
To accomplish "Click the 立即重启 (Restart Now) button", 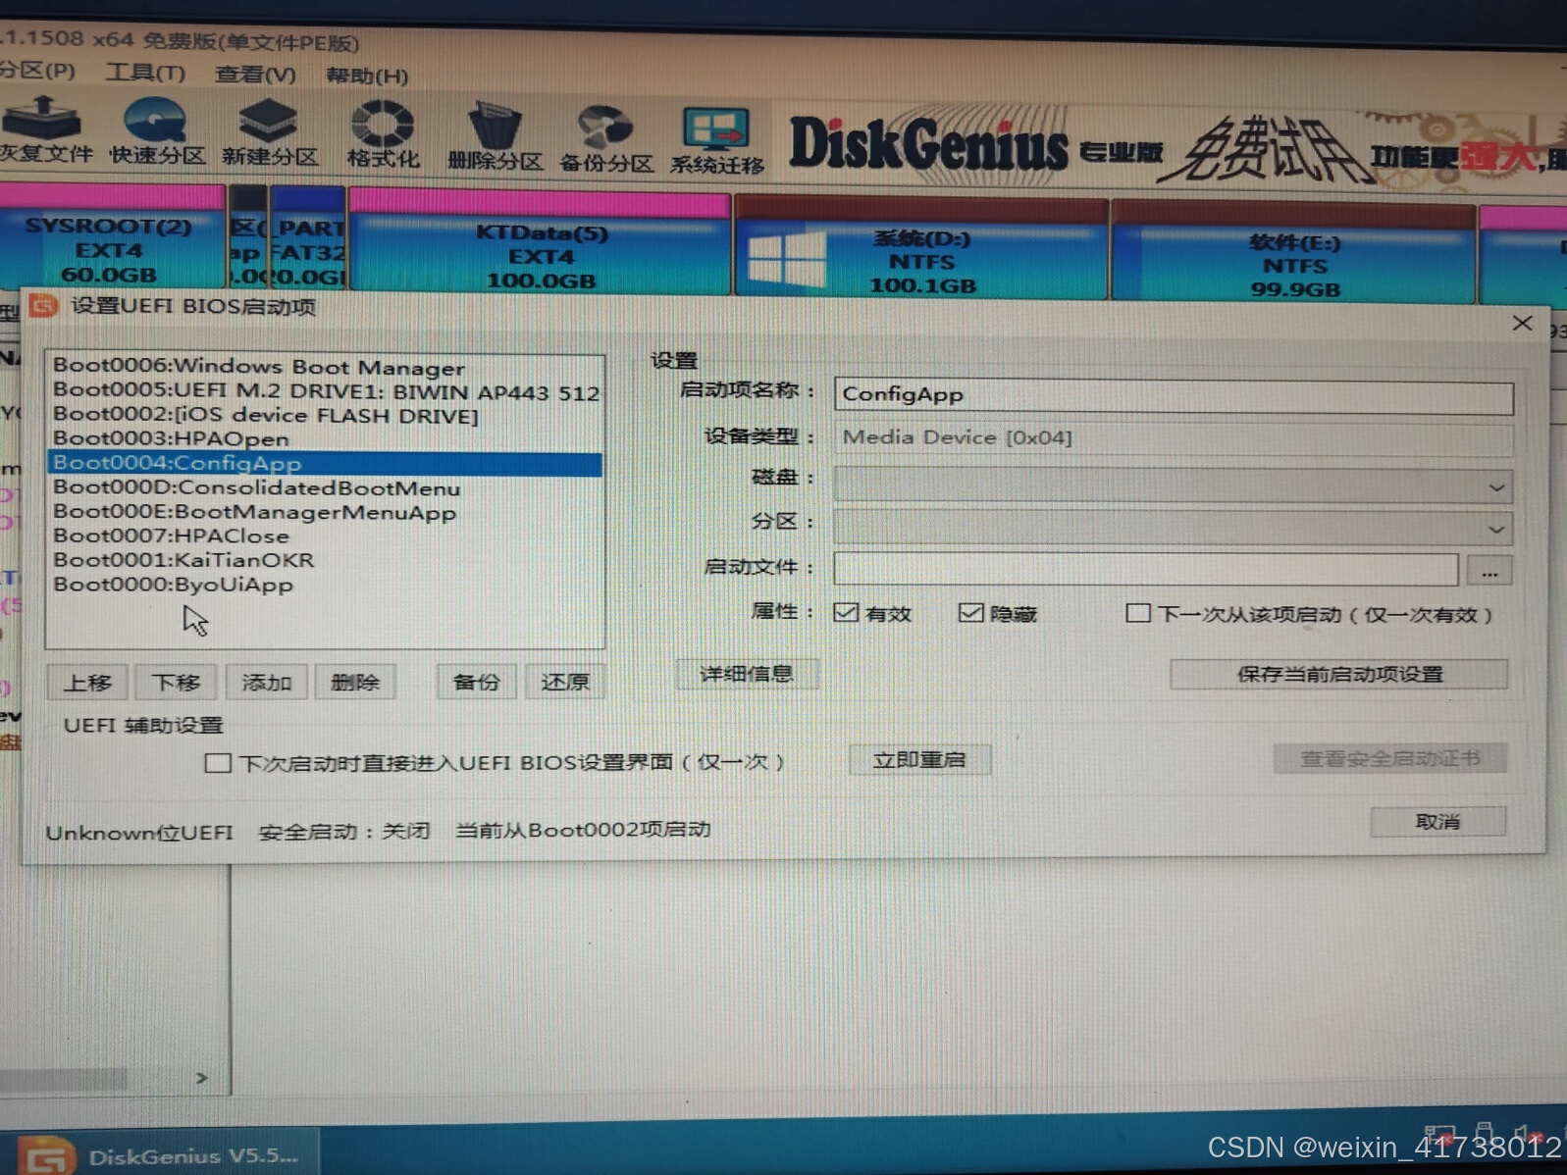I will click(919, 759).
